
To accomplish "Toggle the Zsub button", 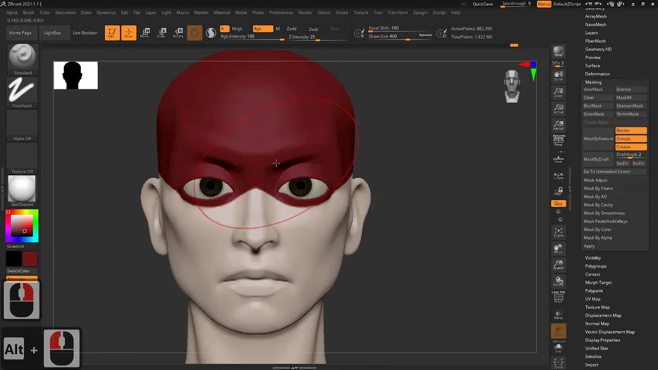I will click(313, 29).
